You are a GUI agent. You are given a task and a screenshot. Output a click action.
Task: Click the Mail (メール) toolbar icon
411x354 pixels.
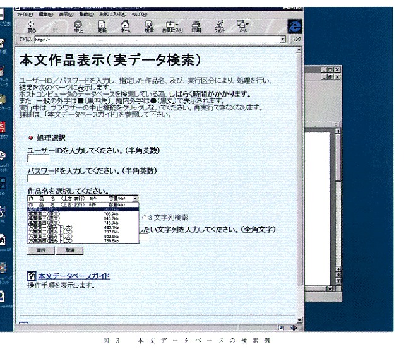pos(243,26)
